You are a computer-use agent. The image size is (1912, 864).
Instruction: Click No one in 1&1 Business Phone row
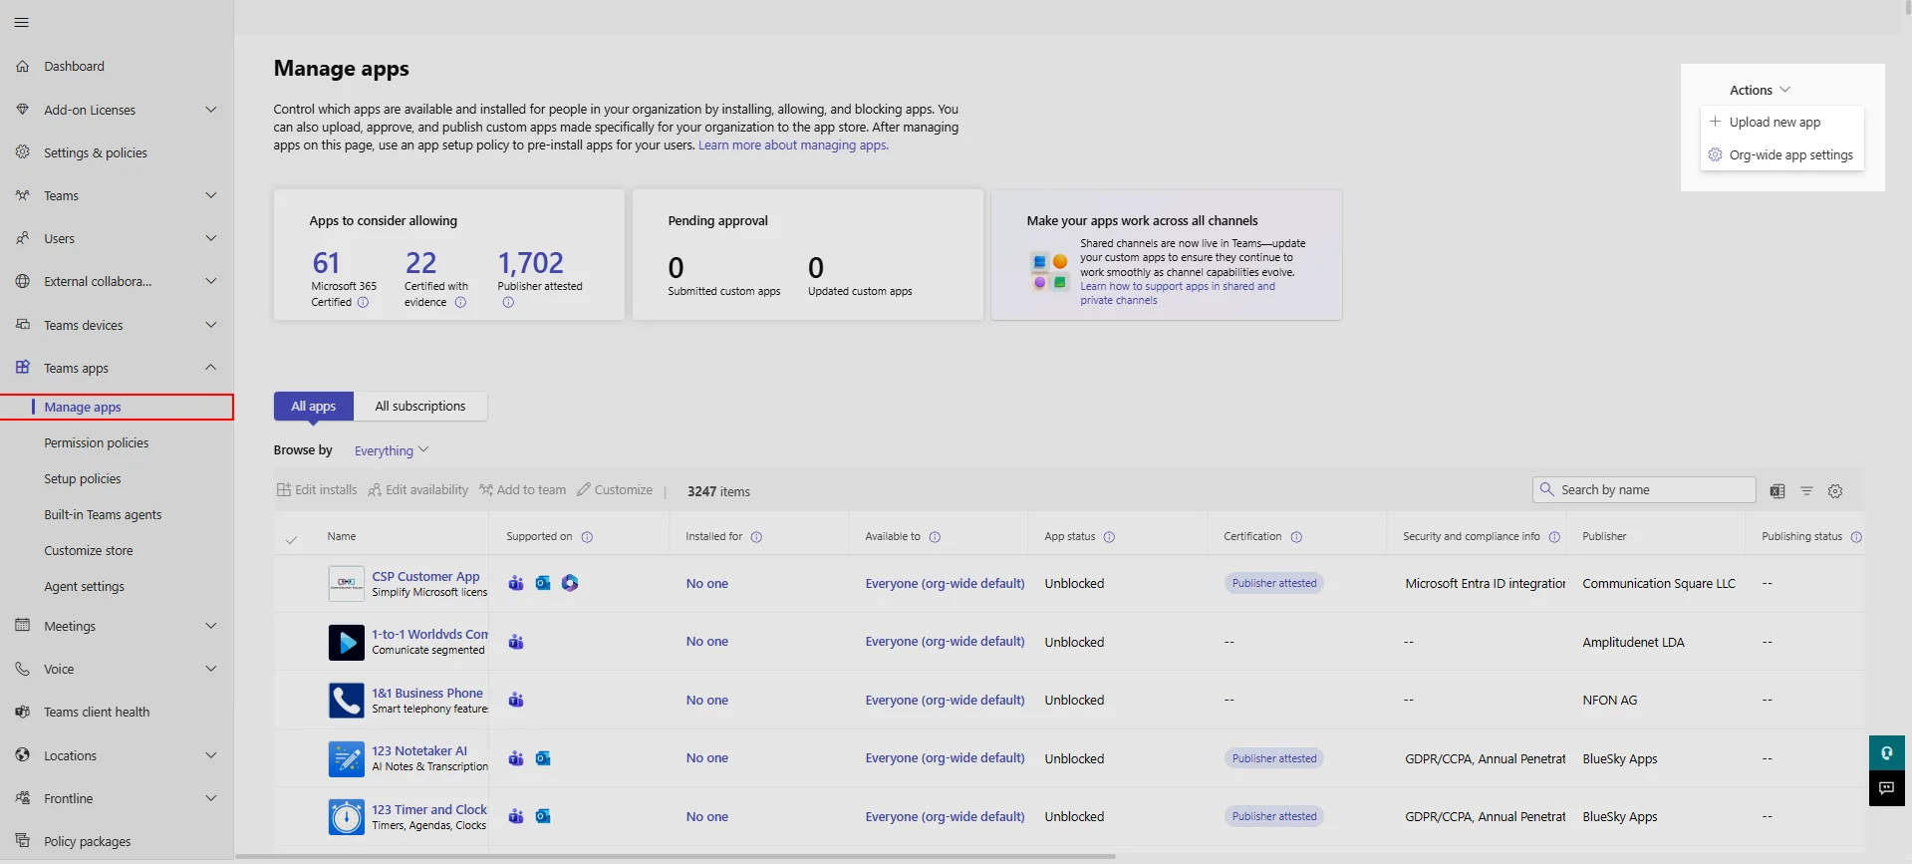(x=707, y=701)
